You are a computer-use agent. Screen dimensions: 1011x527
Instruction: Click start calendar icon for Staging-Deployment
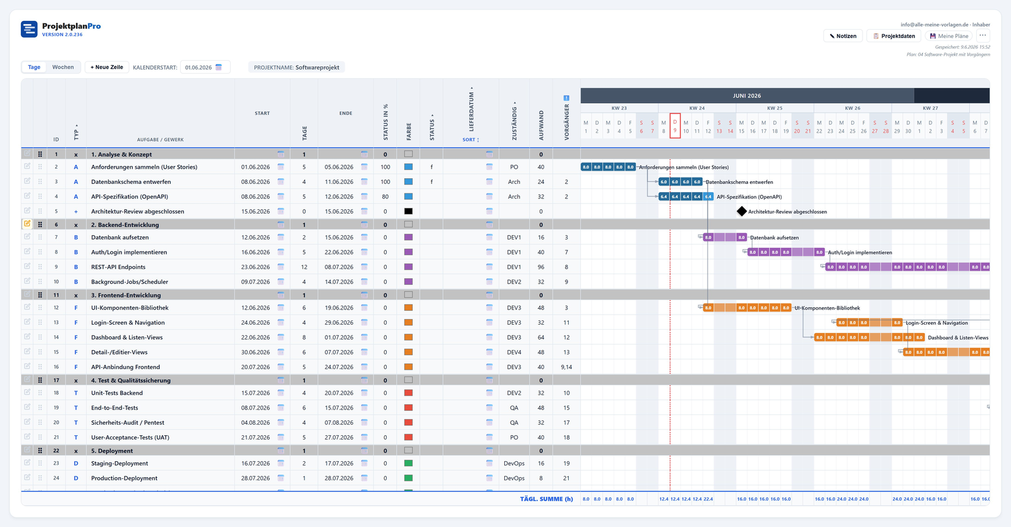click(281, 463)
